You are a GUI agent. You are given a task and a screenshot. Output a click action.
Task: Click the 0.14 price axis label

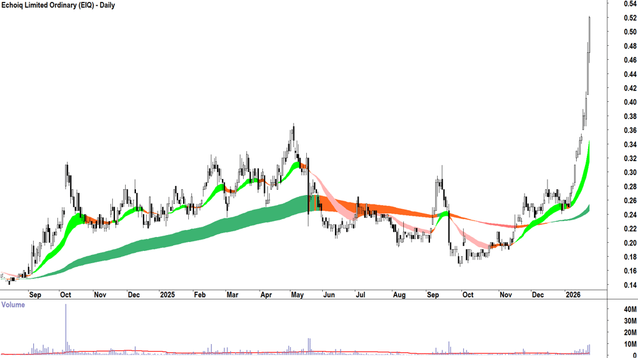(630, 285)
